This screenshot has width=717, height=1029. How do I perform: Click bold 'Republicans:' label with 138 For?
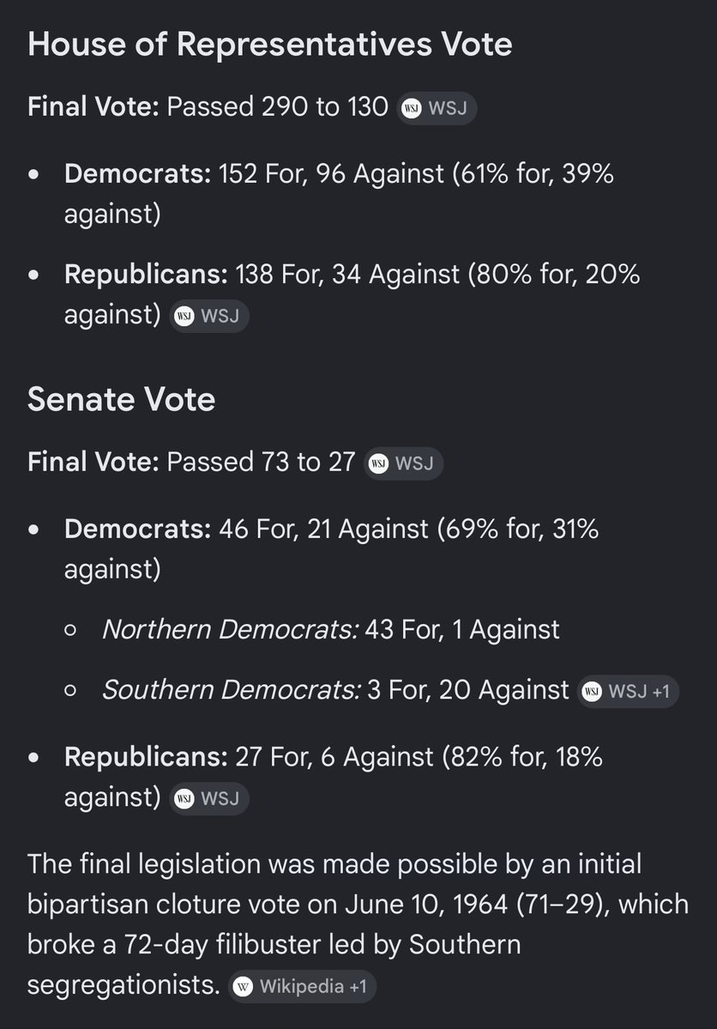[x=146, y=275]
